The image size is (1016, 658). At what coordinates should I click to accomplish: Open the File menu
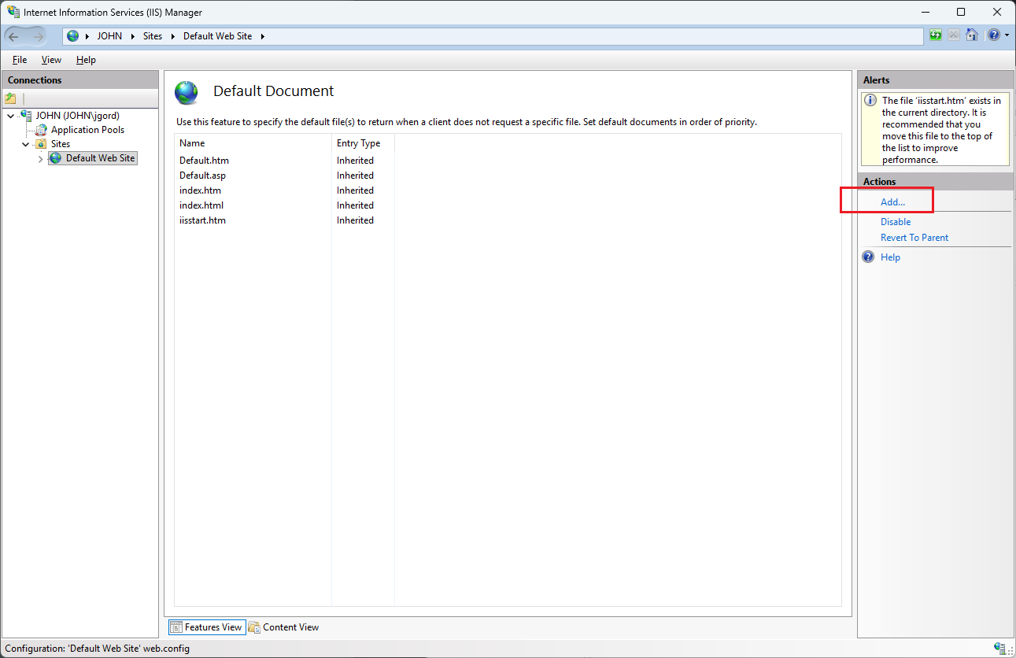(20, 60)
